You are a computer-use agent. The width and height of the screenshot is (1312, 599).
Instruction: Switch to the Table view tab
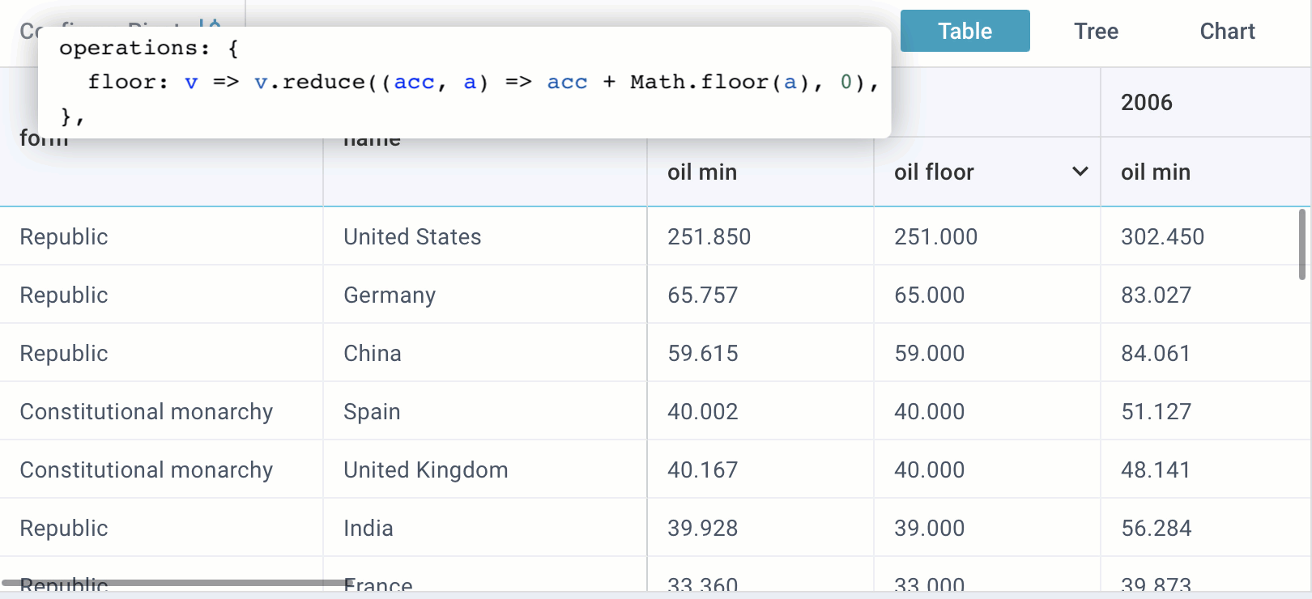[965, 31]
